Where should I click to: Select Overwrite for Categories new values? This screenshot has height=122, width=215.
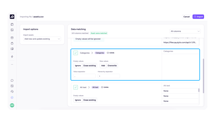point(112,66)
